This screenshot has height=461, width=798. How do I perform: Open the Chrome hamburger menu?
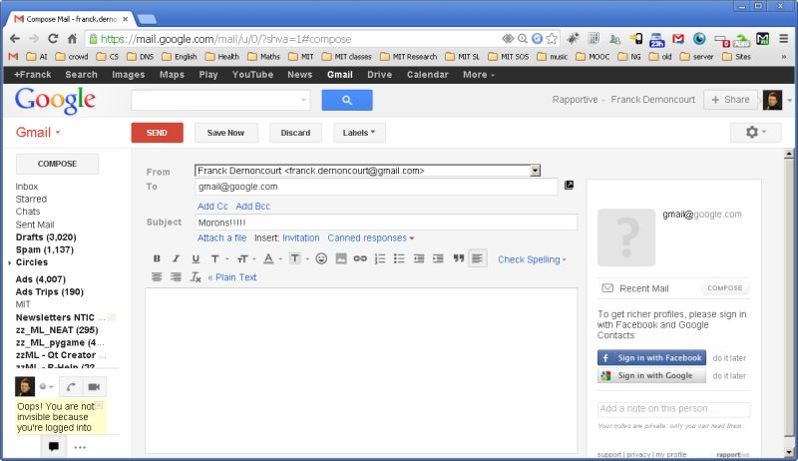tap(784, 39)
